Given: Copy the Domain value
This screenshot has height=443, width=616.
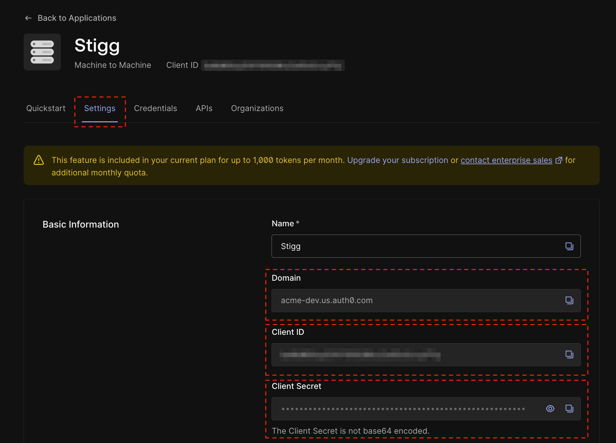Looking at the screenshot, I should tap(569, 300).
